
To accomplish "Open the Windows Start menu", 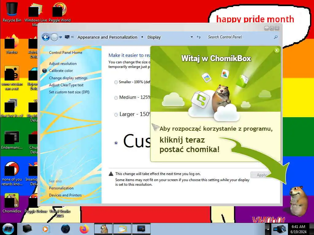I will coord(8,229).
